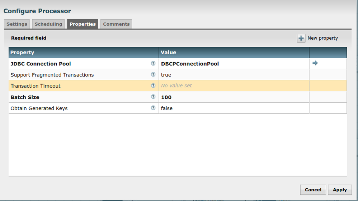
Task: Click the go-to arrow for DBCPConnectionPool
Action: (315, 63)
